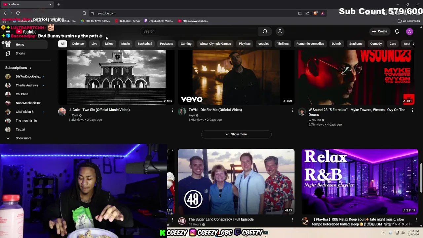Image resolution: width=423 pixels, height=238 pixels.
Task: Play J. Cole Two Six thumbnail
Action: click(116, 77)
